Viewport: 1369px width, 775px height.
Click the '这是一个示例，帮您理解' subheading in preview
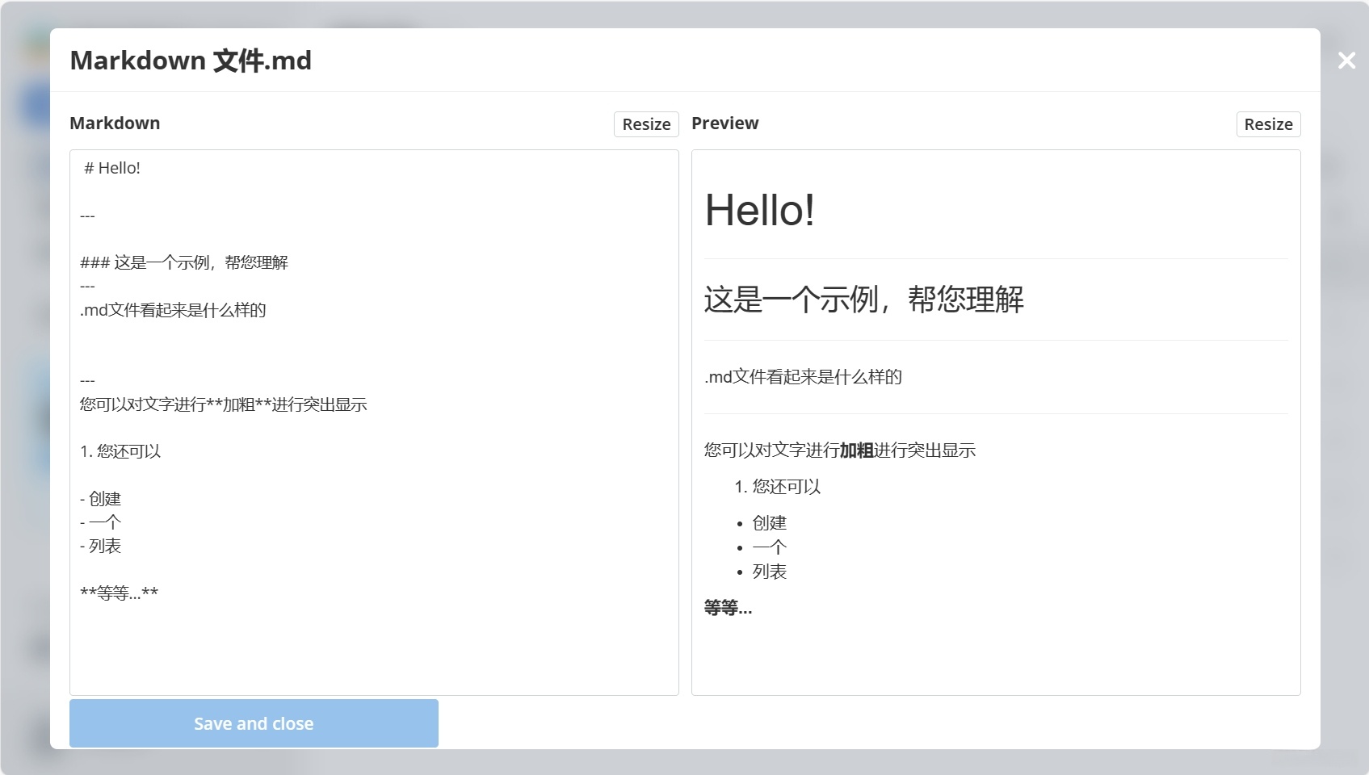[x=864, y=300]
